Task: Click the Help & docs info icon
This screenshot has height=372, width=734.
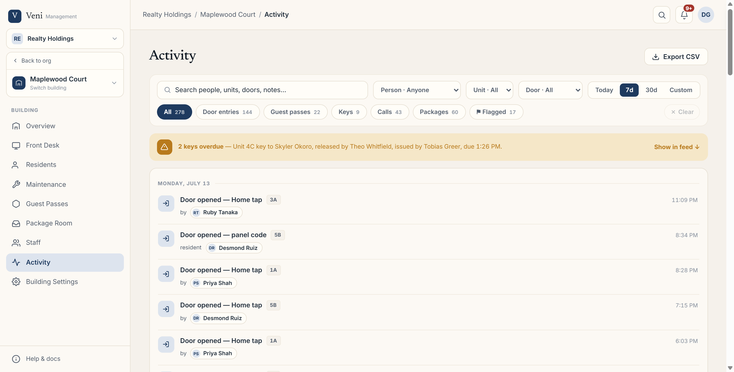Action: pyautogui.click(x=16, y=359)
